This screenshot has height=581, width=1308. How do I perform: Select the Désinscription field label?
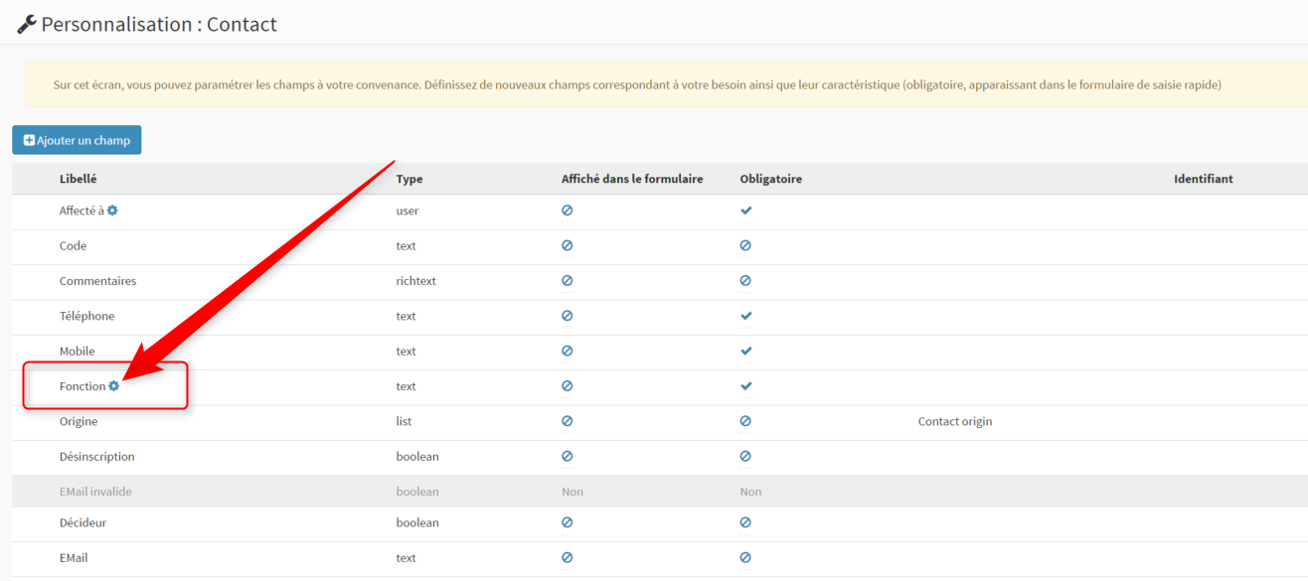coord(96,457)
